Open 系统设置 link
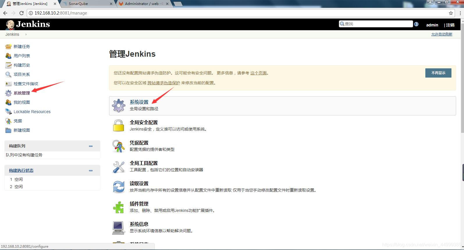Viewport: 464px width, 250px height. click(139, 102)
